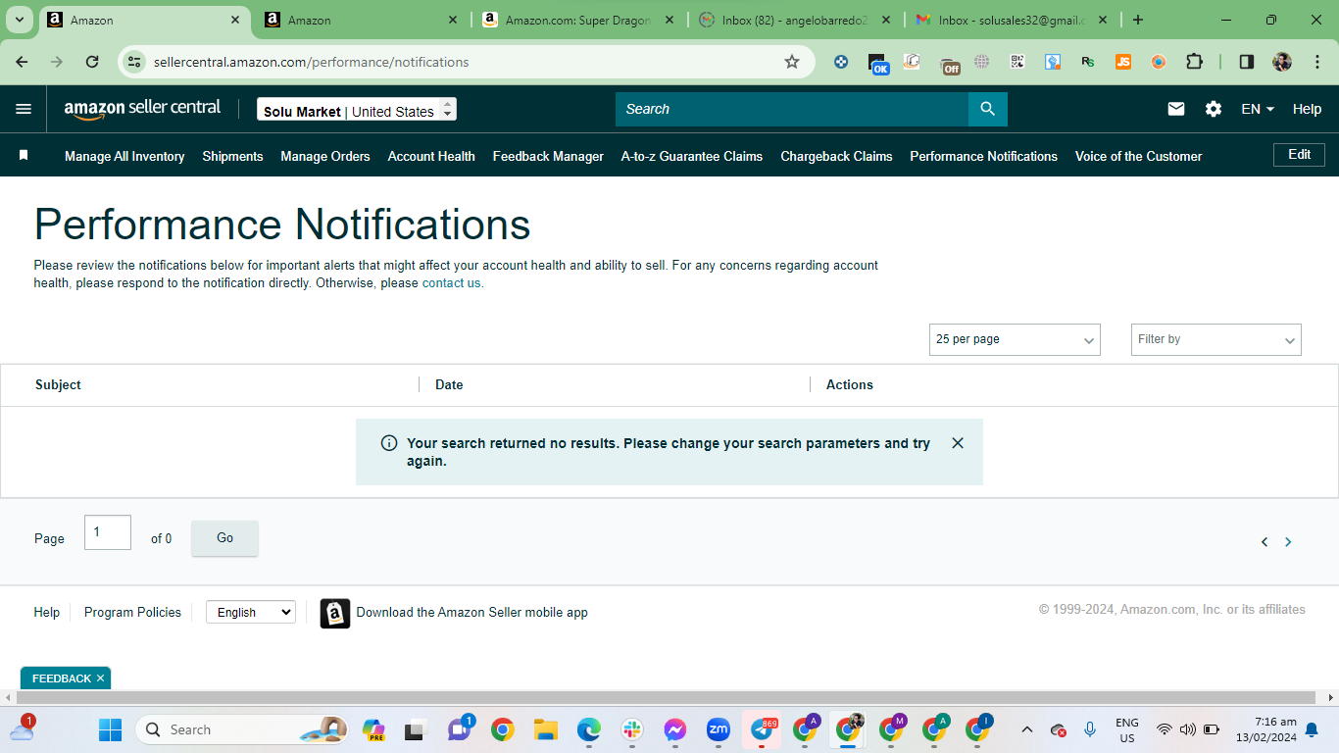Click the page number input box
The height and width of the screenshot is (753, 1339).
tap(108, 532)
